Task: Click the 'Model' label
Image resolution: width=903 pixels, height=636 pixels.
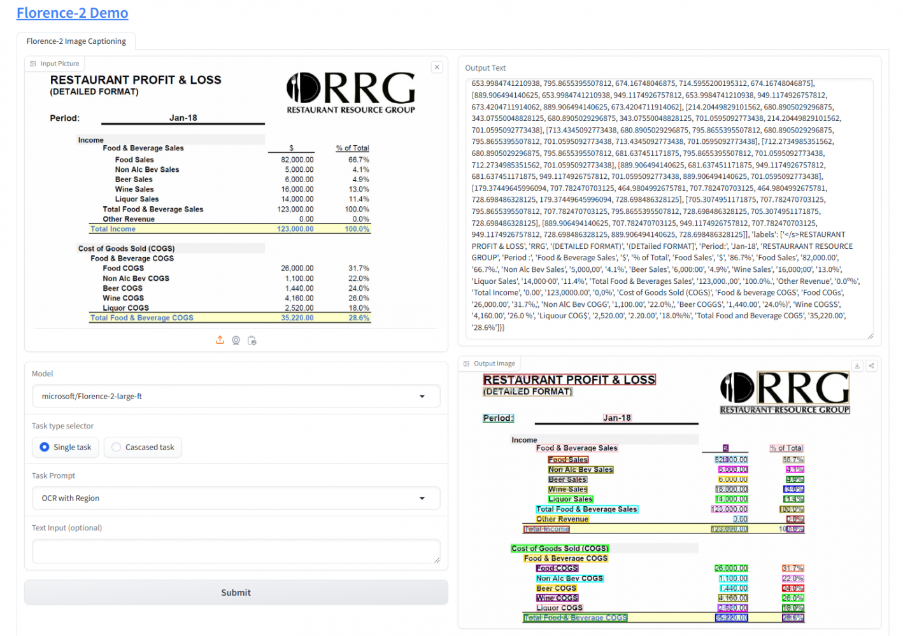Action: point(43,374)
